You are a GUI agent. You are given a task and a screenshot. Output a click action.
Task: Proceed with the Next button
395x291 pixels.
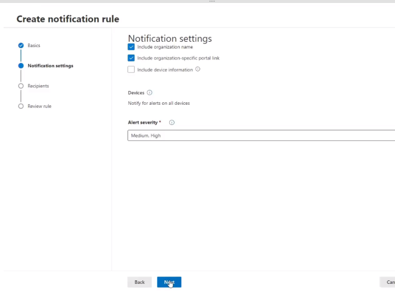click(169, 282)
